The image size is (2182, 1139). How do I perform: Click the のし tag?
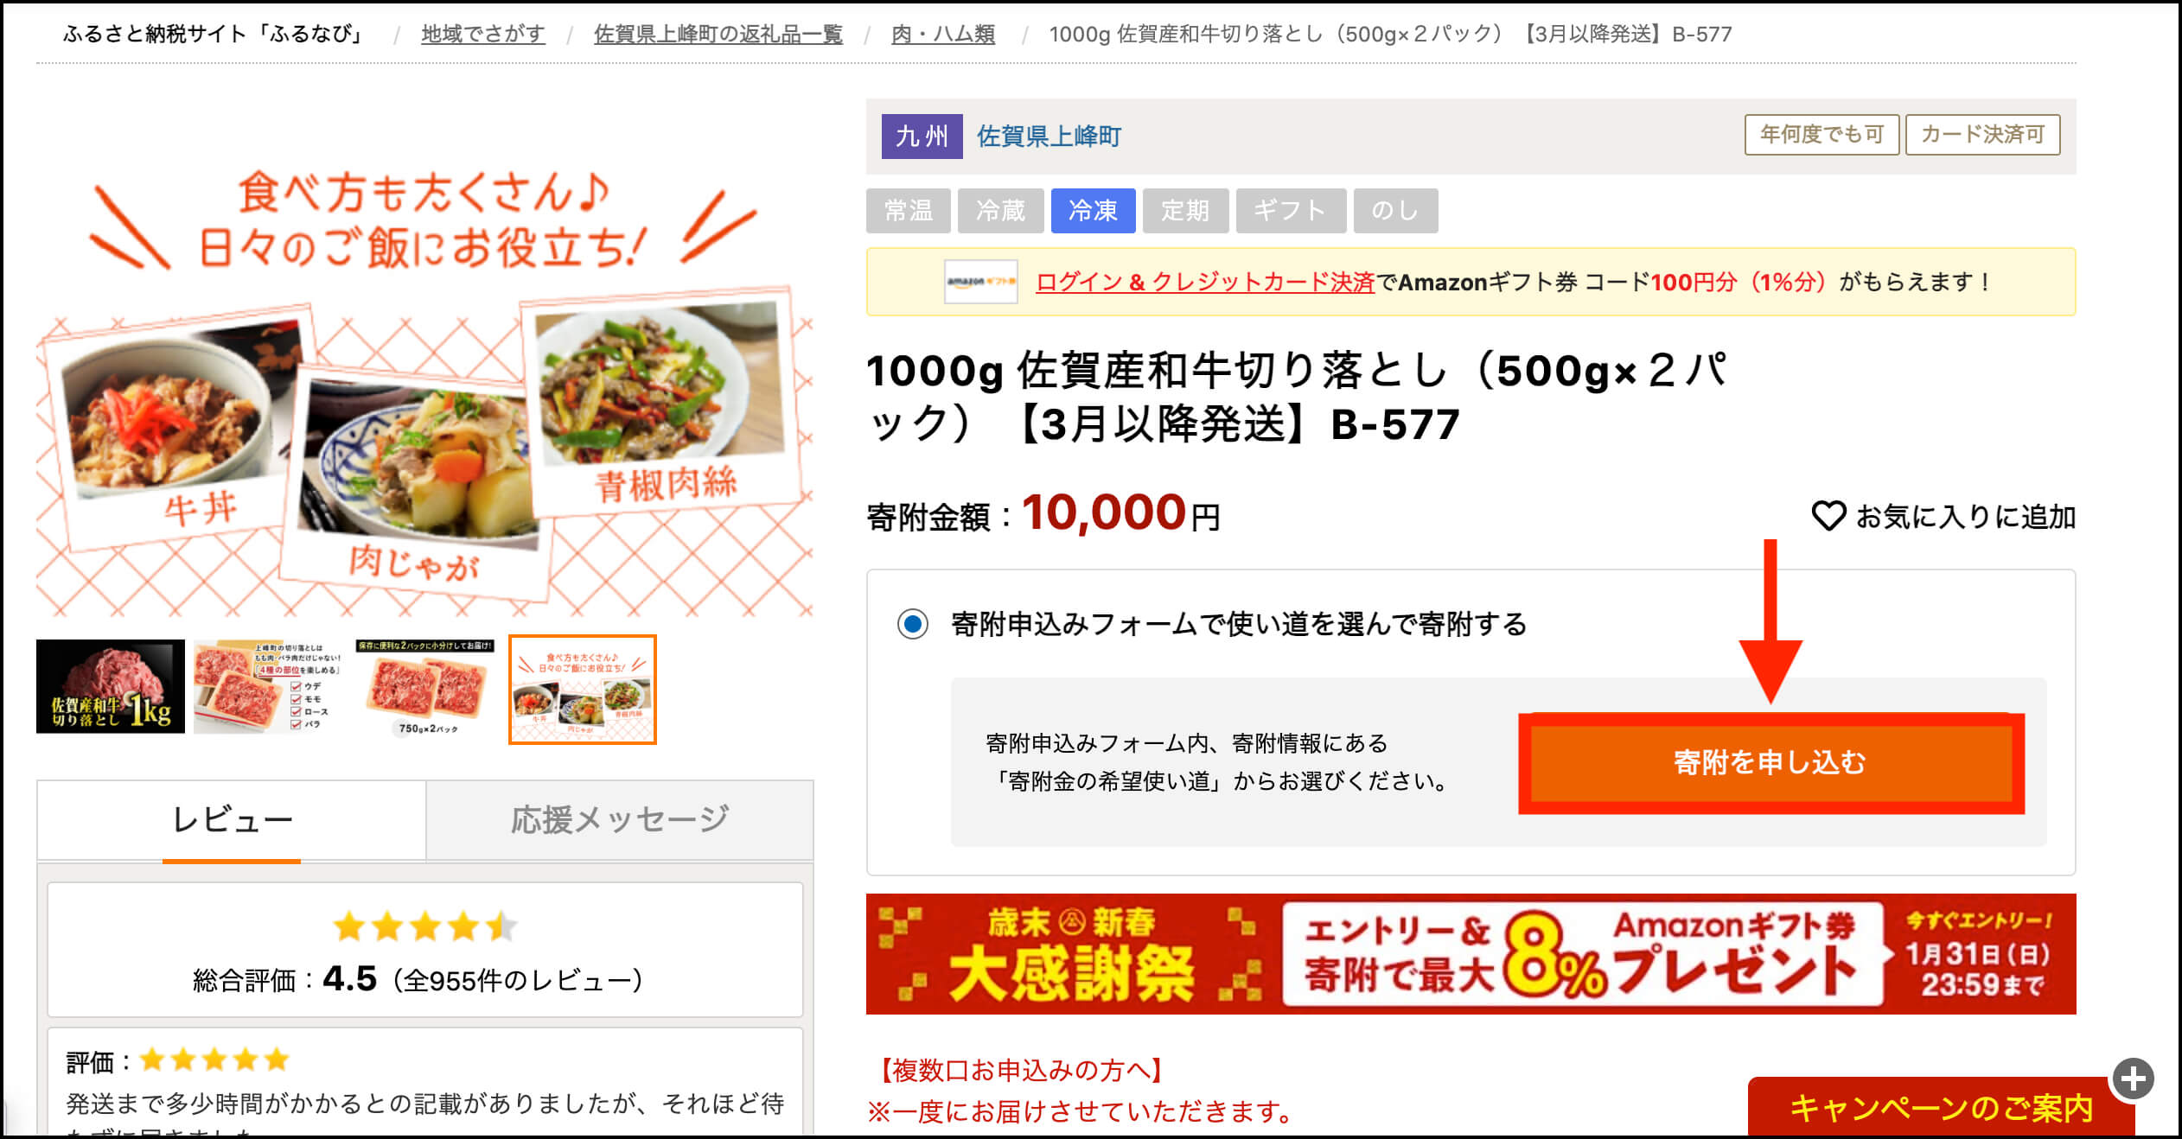click(1395, 211)
